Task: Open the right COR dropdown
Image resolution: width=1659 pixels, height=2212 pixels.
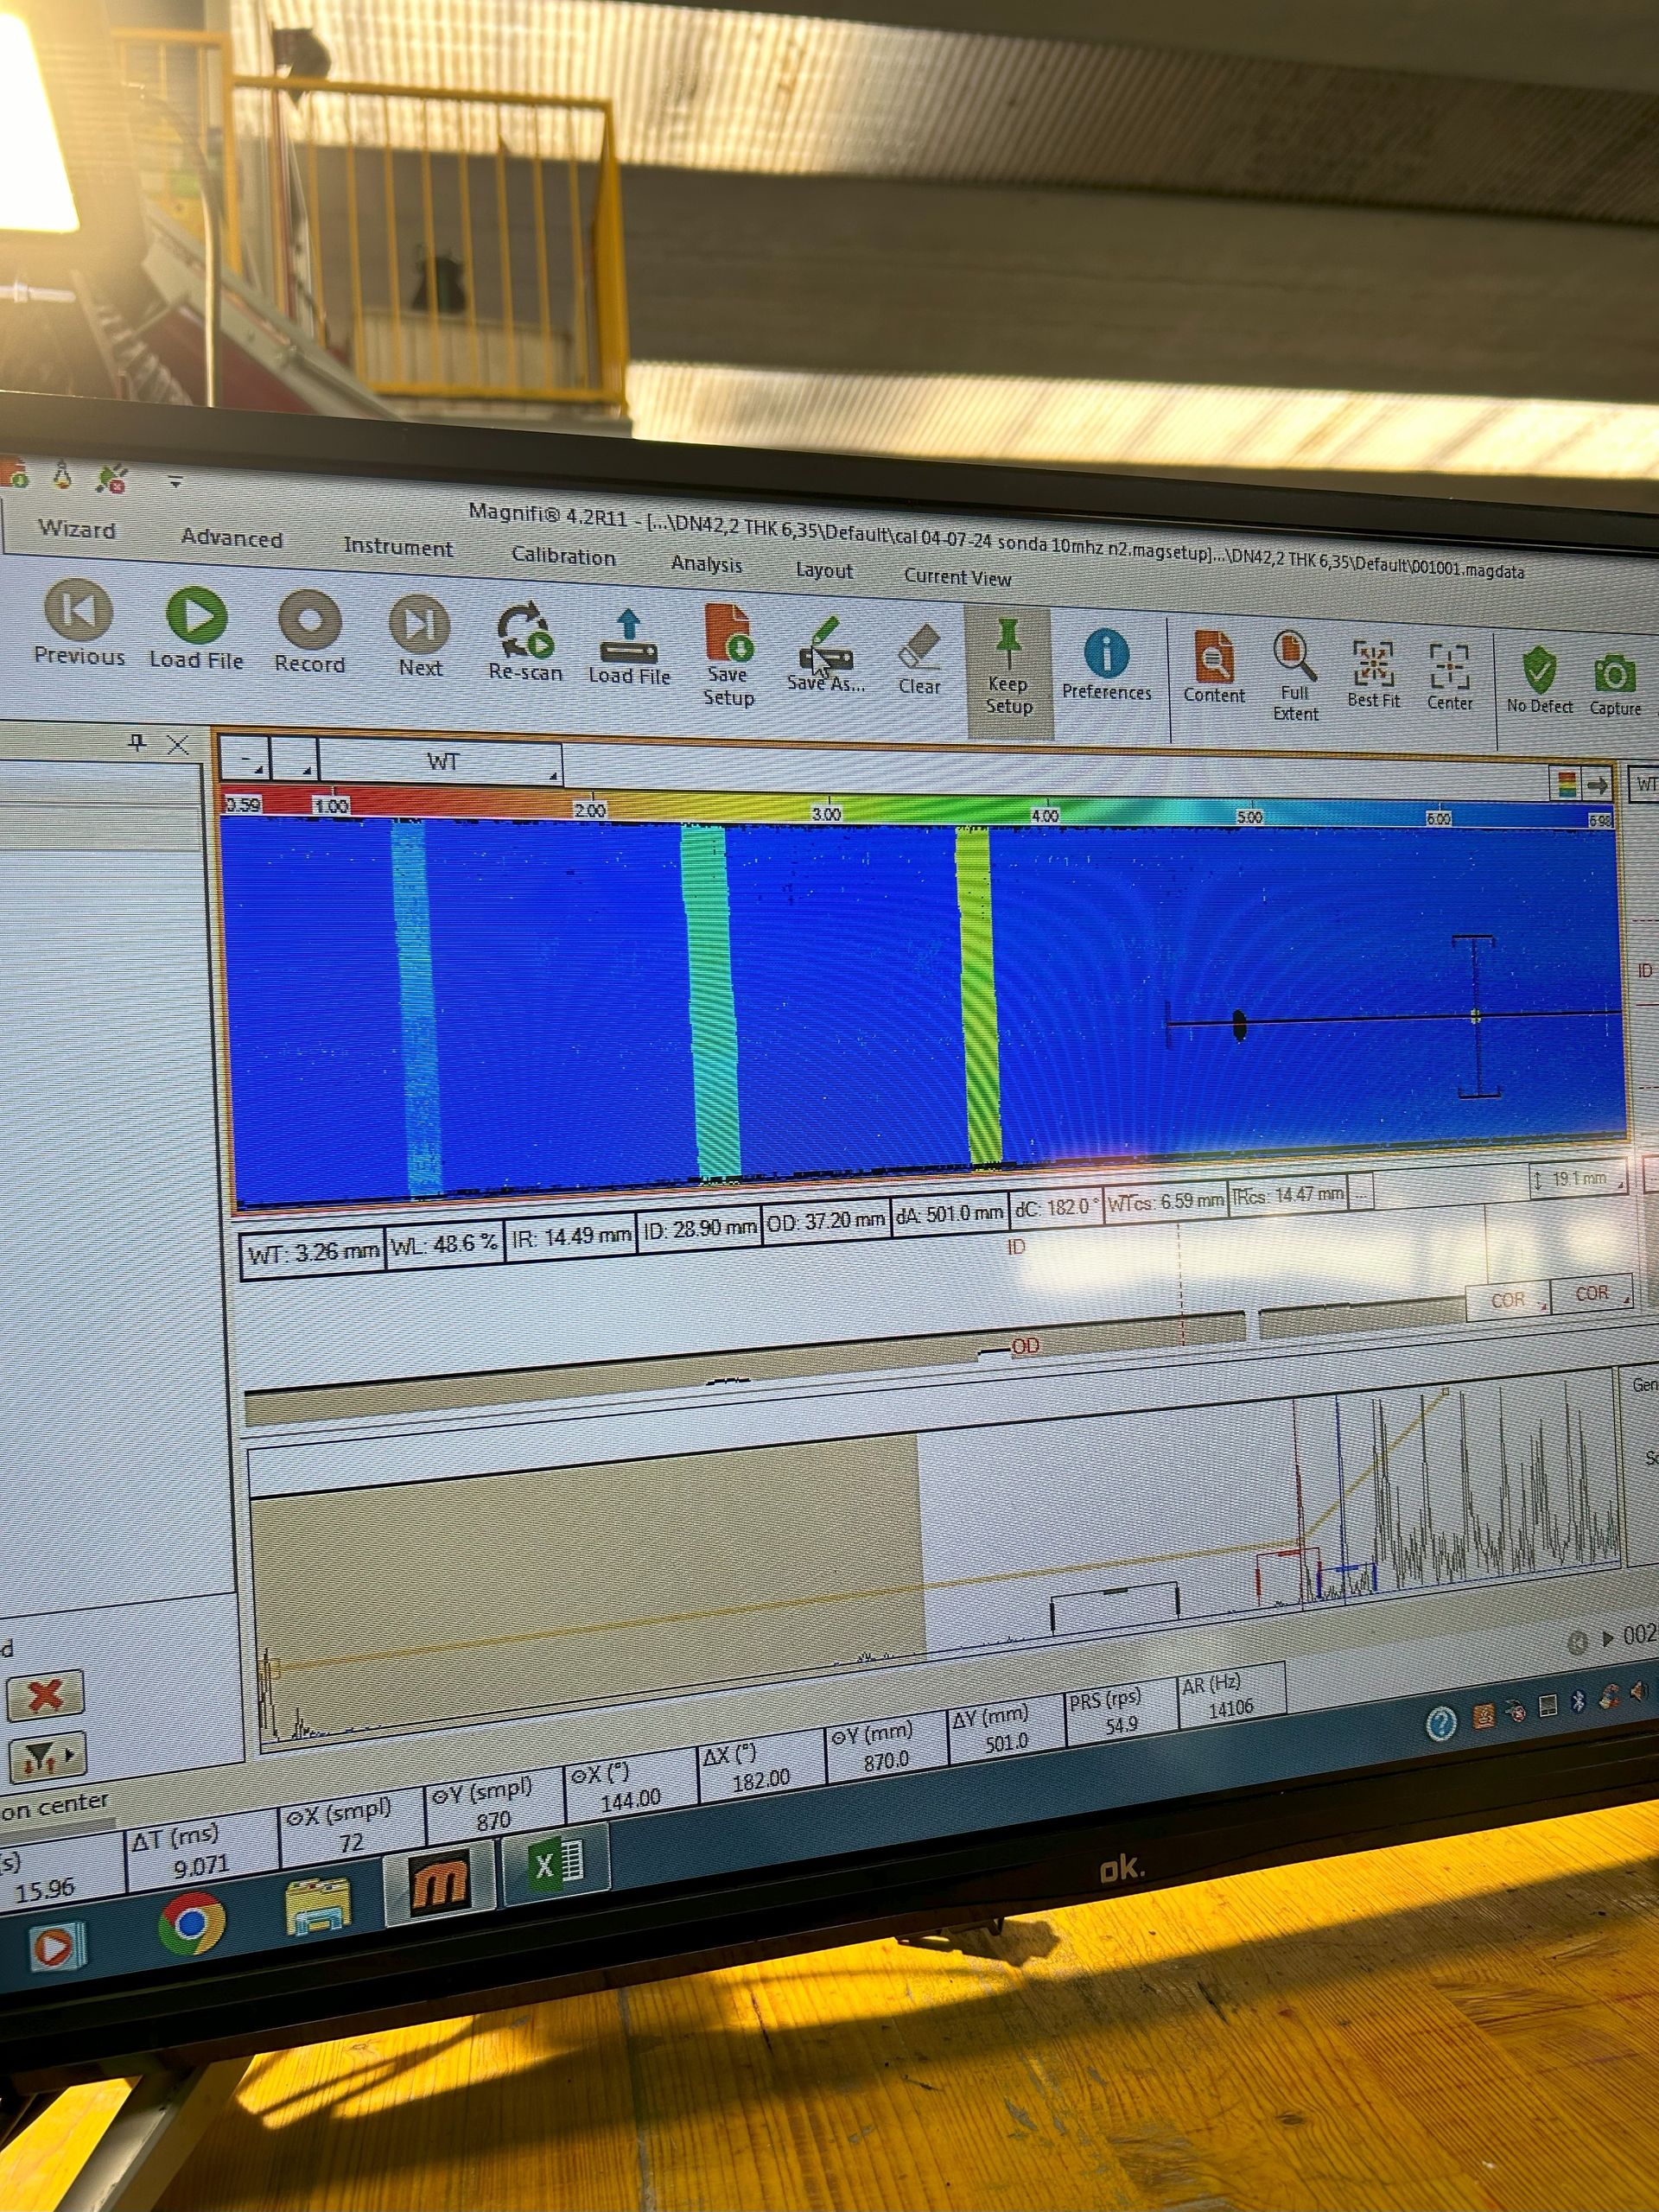Action: click(x=1592, y=1293)
